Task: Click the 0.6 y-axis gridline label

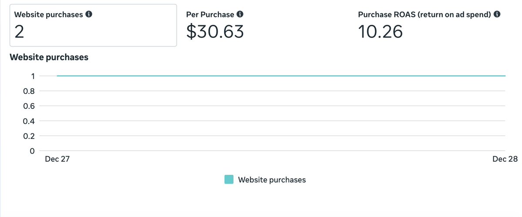Action: coord(28,106)
